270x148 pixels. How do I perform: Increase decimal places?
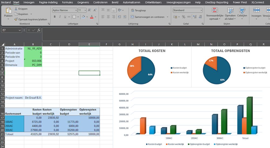point(195,17)
